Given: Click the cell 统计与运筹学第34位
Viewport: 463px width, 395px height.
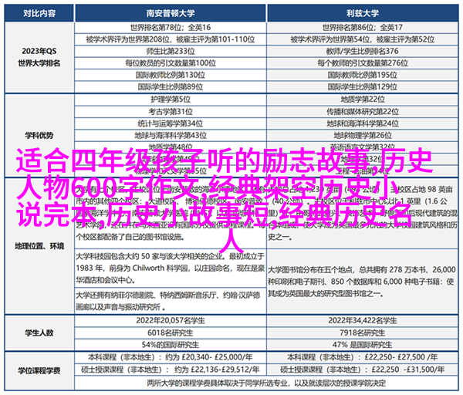Looking at the screenshot, I should pos(171,123).
